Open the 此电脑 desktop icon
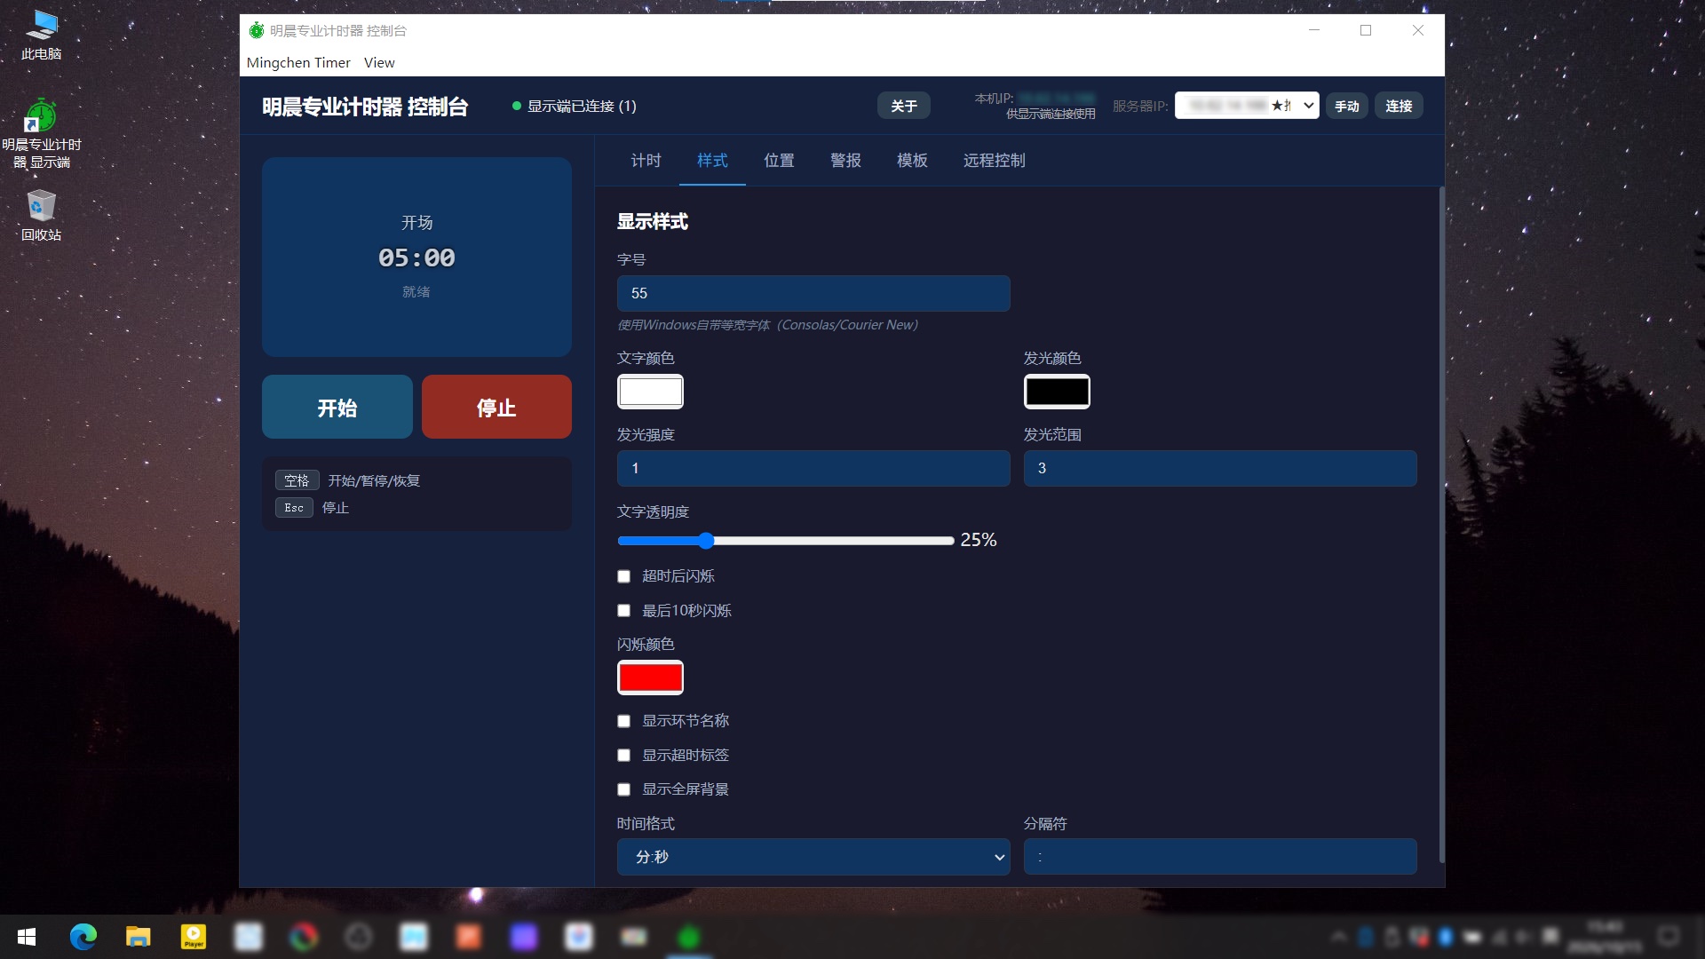This screenshot has height=959, width=1705. (x=42, y=35)
